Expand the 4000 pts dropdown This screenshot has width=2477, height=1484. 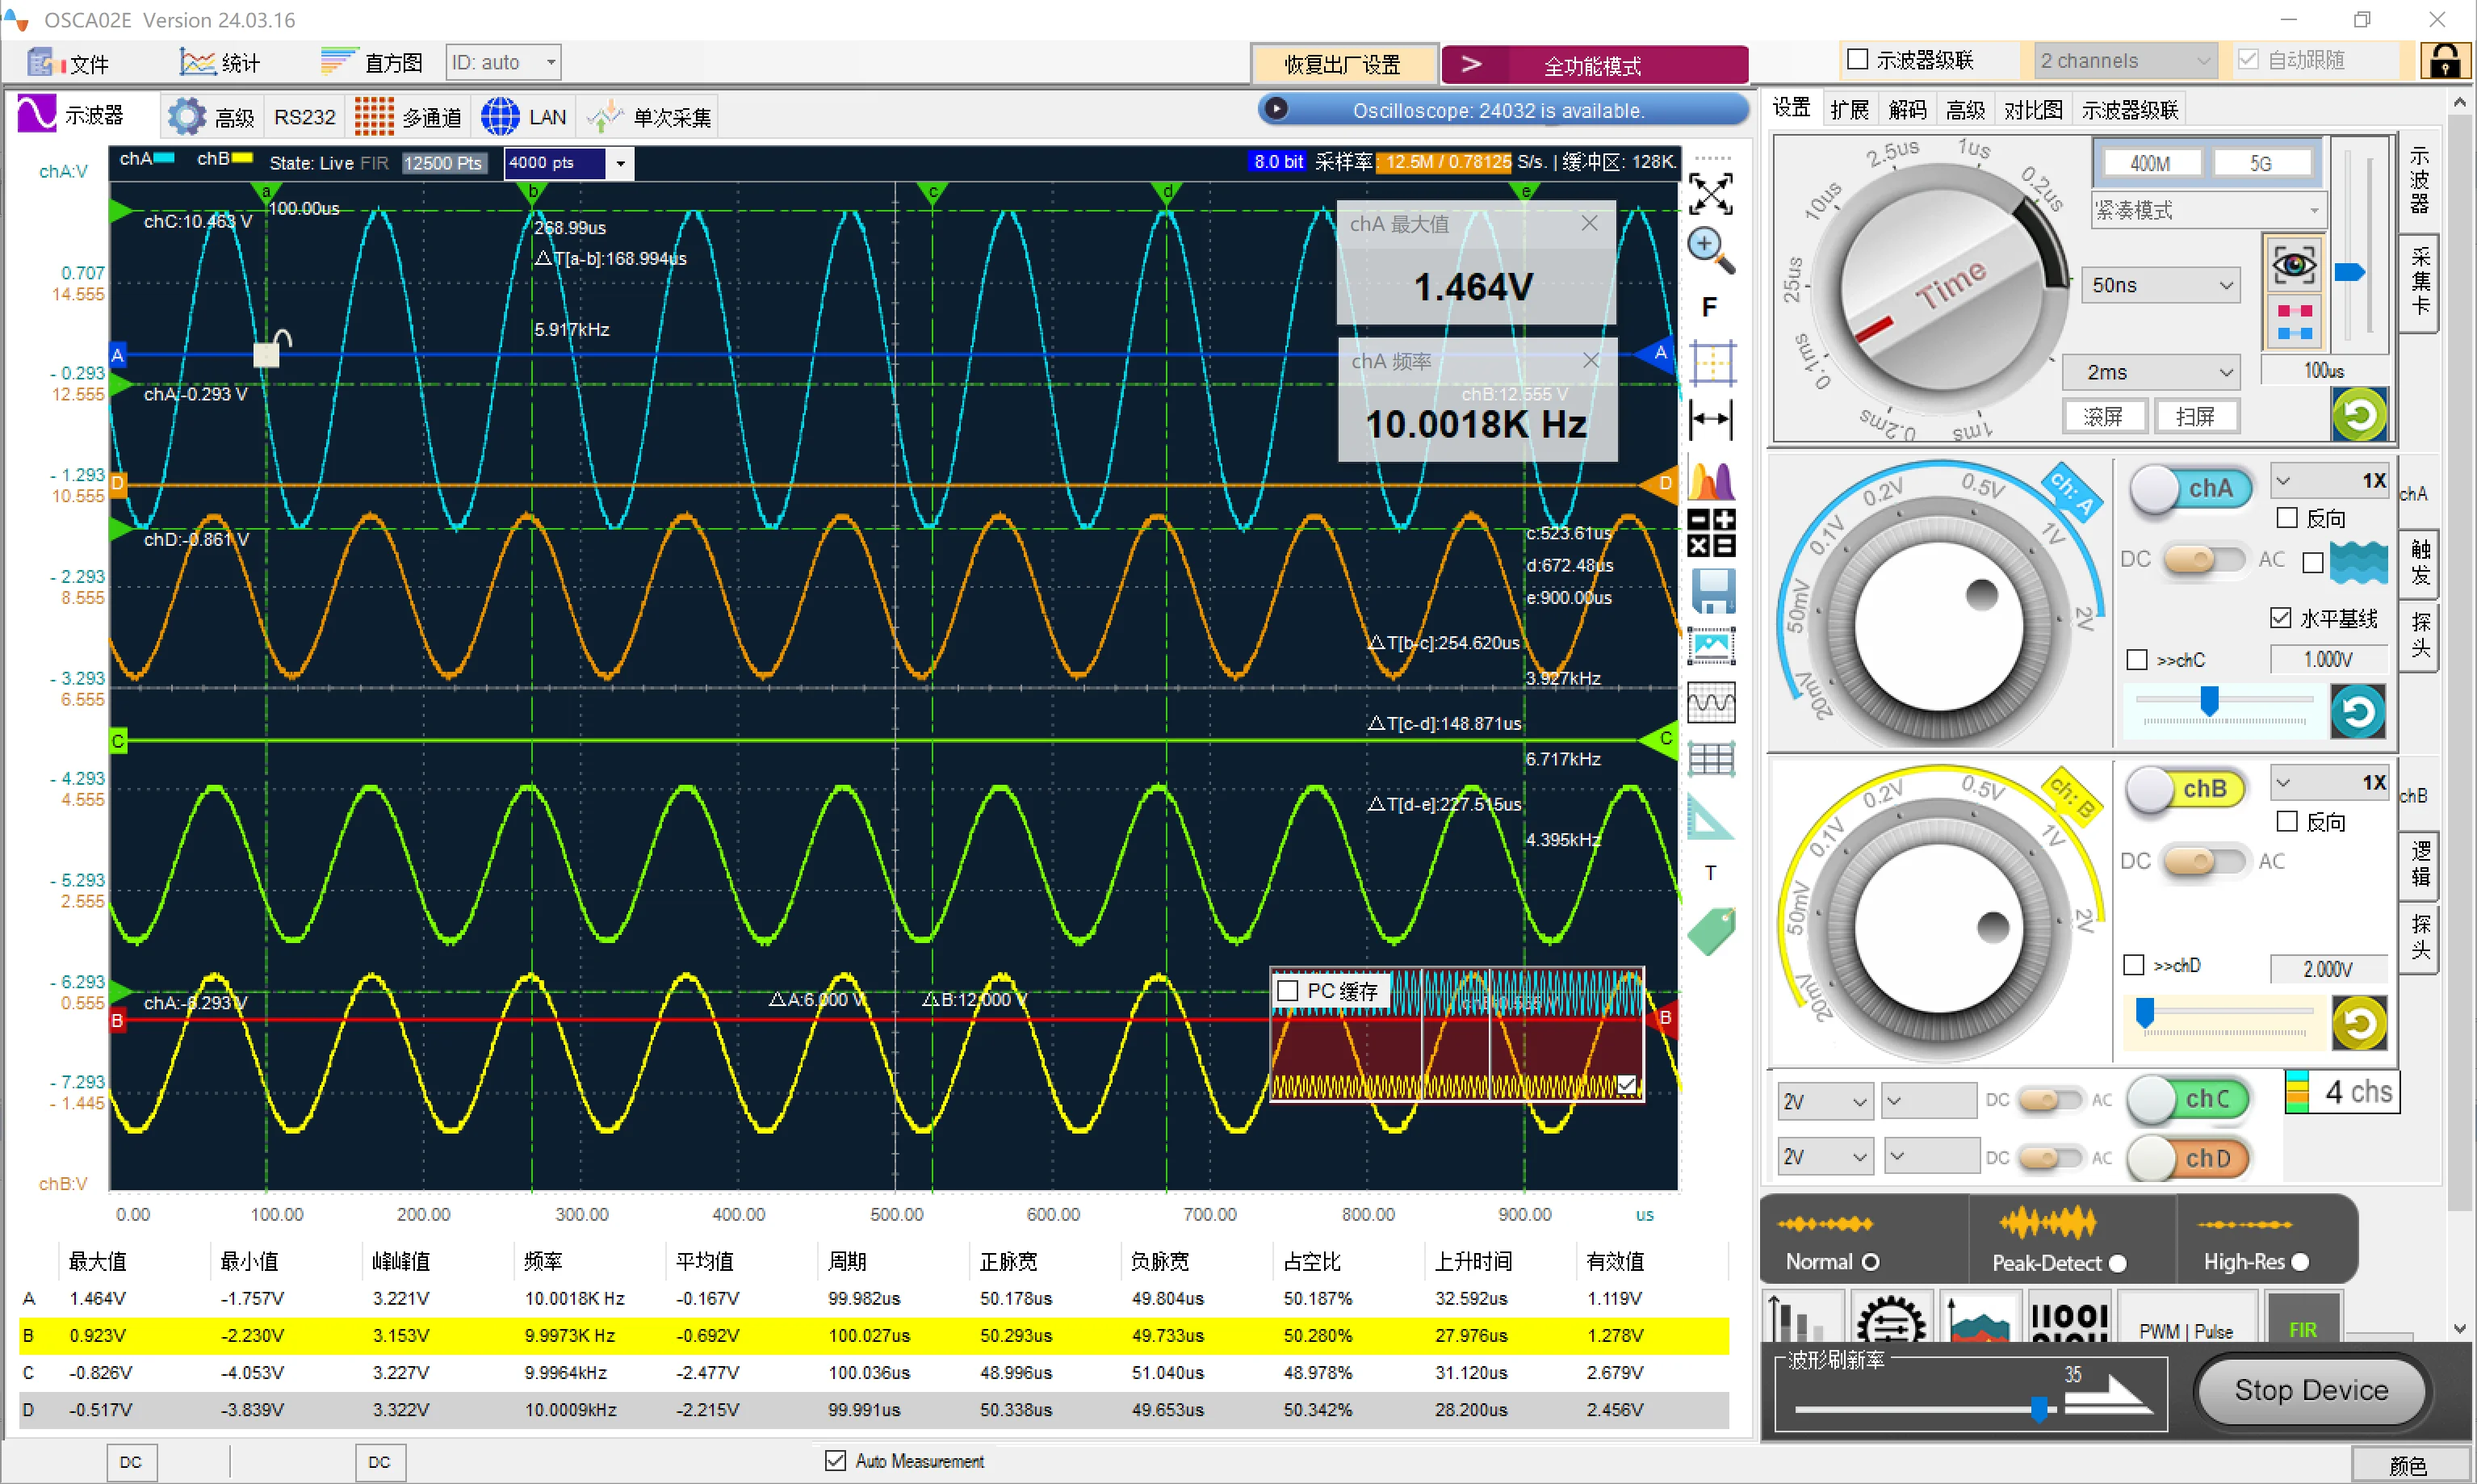click(x=620, y=163)
